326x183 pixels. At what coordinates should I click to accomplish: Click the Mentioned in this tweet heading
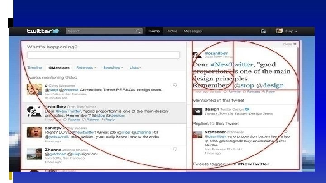pos(219,100)
